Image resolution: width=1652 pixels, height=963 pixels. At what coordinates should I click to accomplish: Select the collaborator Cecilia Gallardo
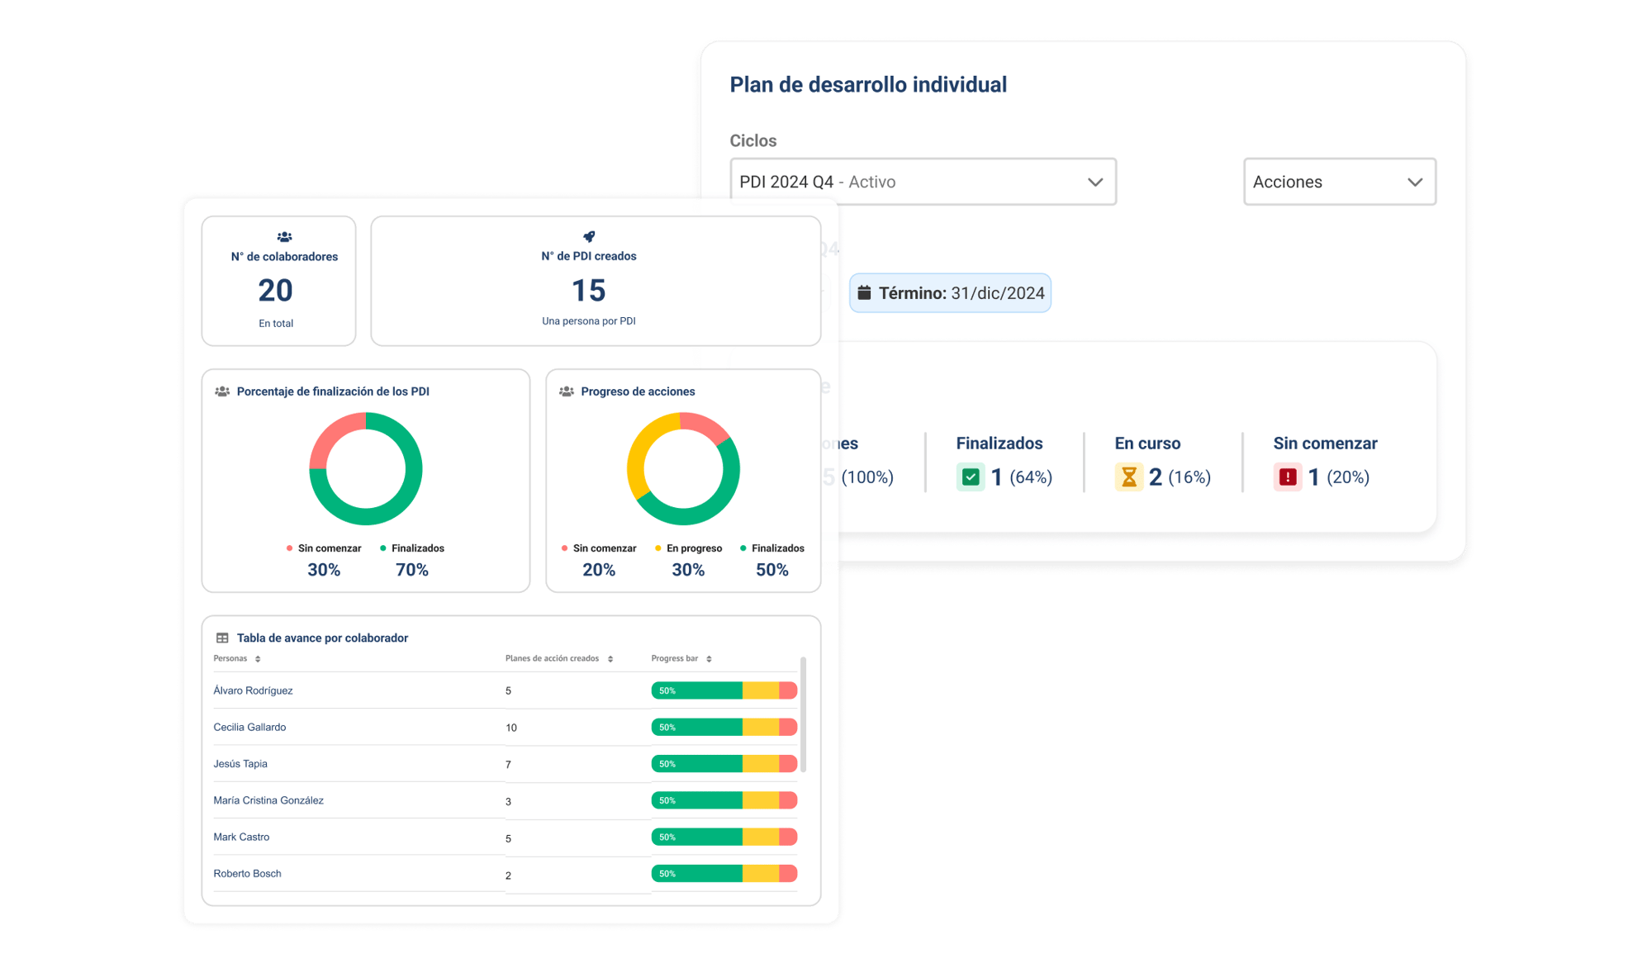pyautogui.click(x=249, y=727)
